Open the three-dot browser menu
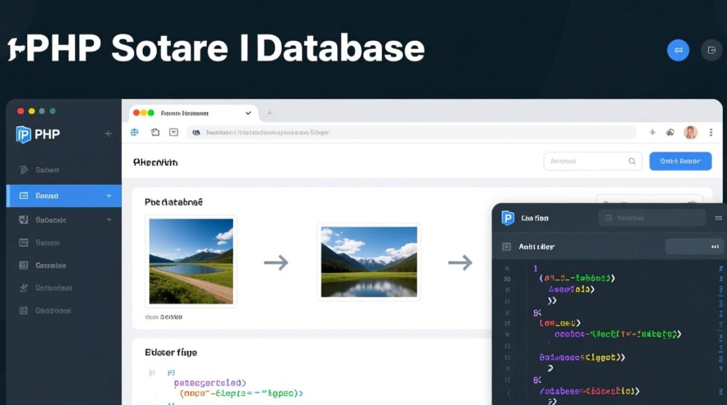727x405 pixels. tap(711, 132)
